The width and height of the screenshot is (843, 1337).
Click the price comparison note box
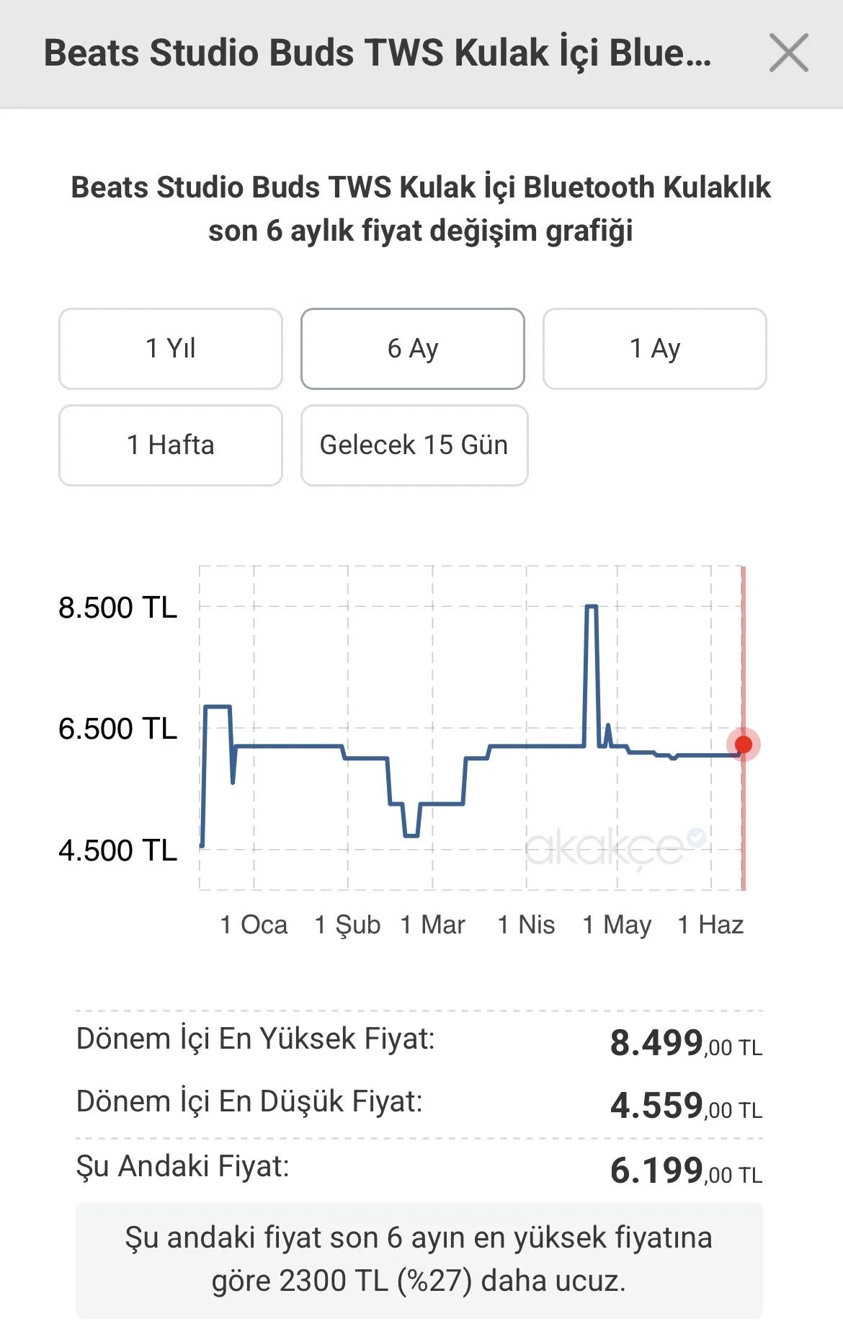tap(419, 1260)
